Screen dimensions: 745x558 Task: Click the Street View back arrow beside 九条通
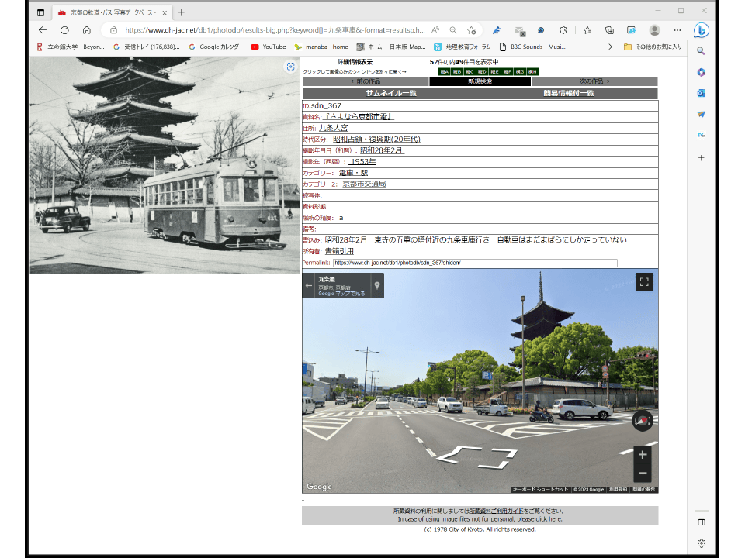tap(309, 286)
